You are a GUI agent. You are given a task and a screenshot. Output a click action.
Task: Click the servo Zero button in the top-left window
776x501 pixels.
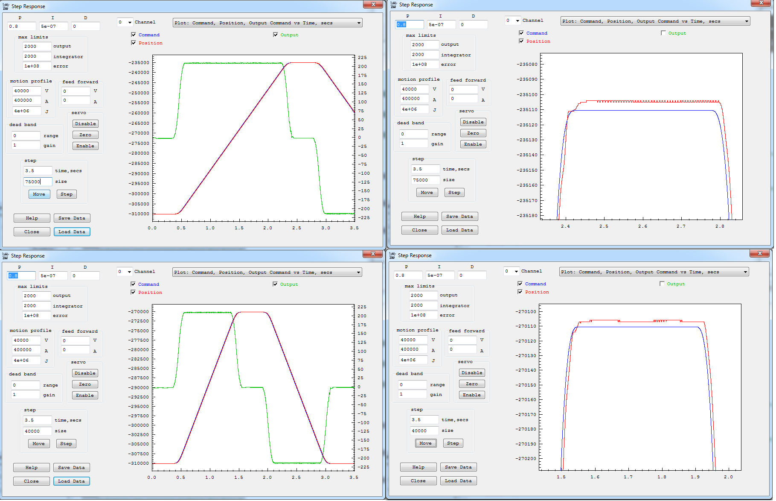[85, 135]
